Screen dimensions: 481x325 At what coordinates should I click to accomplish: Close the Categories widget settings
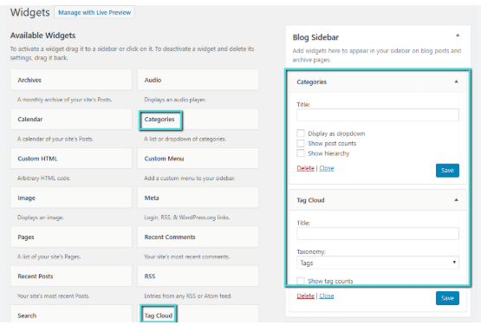click(327, 168)
